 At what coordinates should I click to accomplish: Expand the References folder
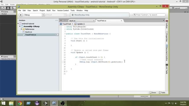[21, 29]
